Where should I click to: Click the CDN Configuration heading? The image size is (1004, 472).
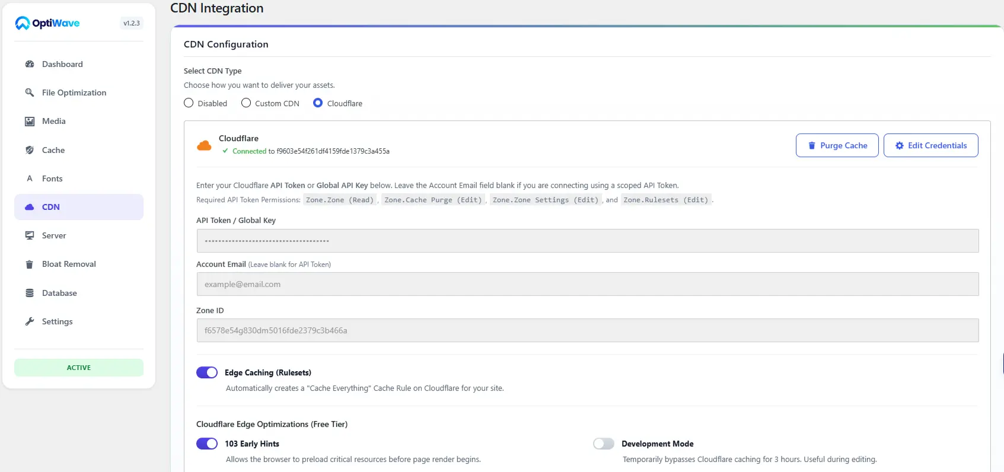tap(226, 44)
